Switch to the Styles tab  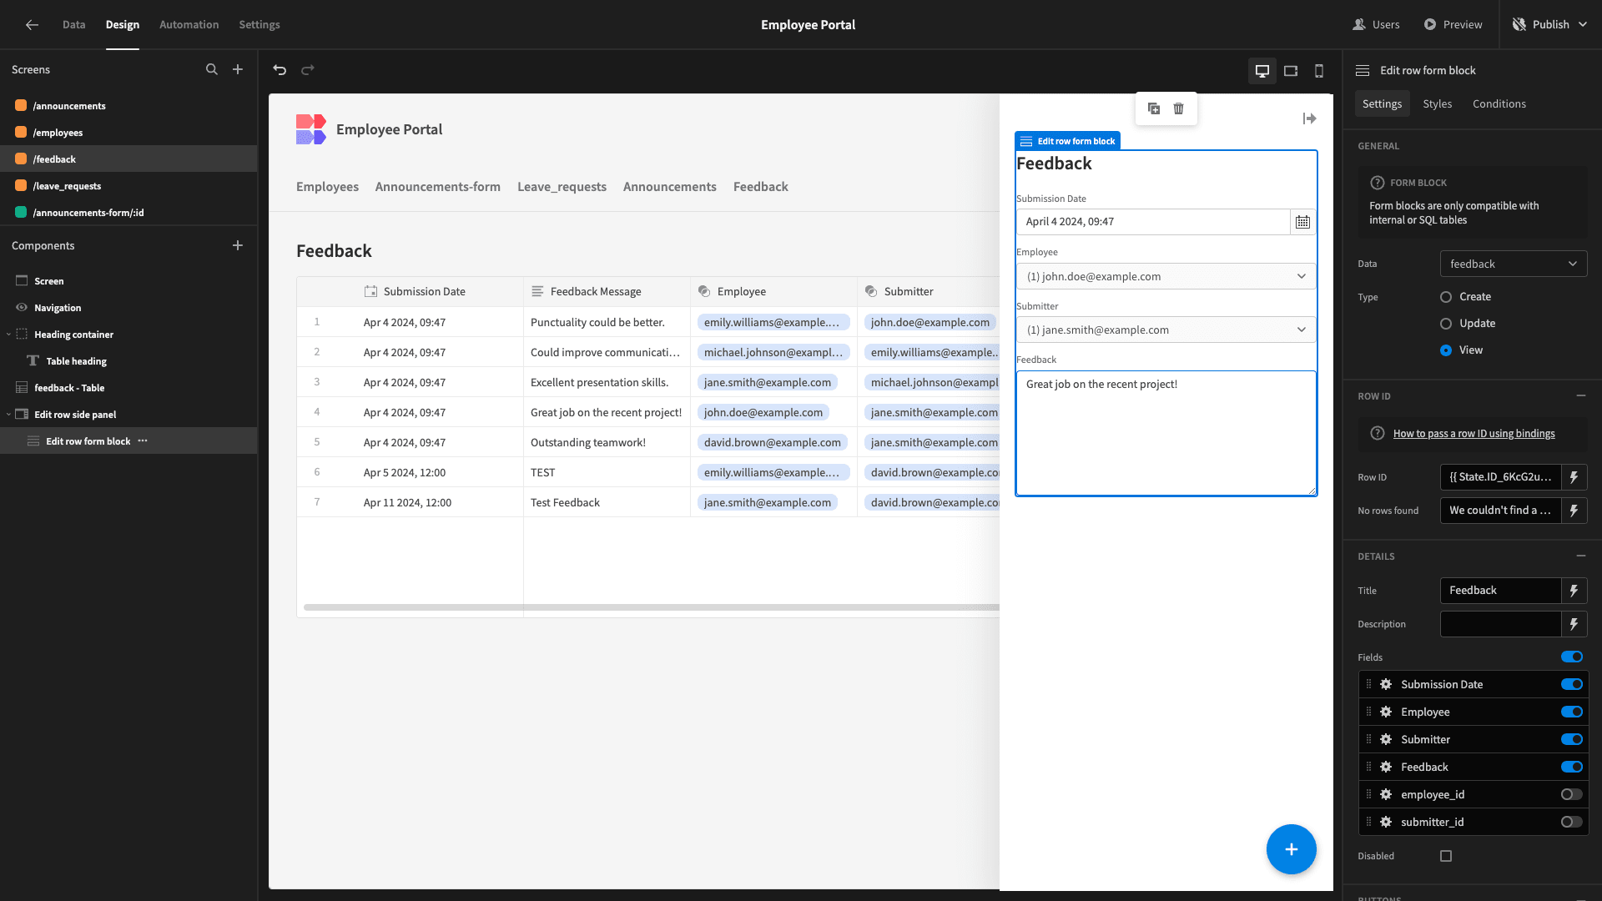click(1437, 103)
